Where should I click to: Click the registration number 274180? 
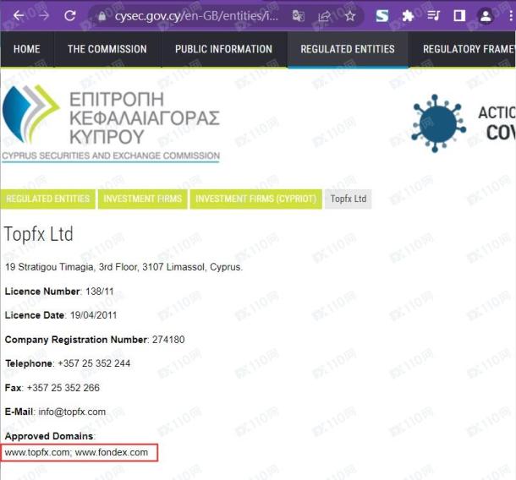168,340
